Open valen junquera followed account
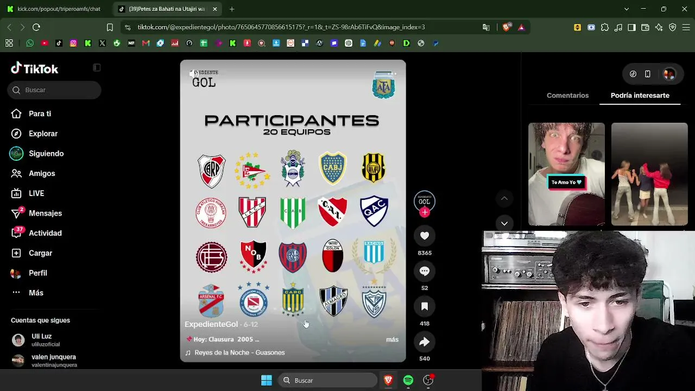This screenshot has width=695, height=391. coord(54,361)
